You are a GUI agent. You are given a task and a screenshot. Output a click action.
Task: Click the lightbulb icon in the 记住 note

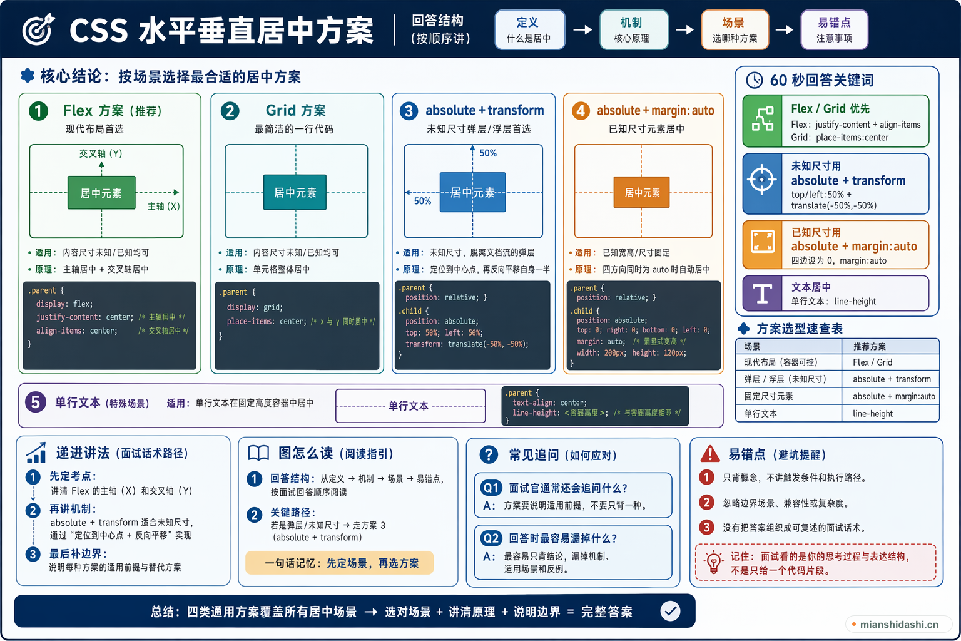[713, 562]
